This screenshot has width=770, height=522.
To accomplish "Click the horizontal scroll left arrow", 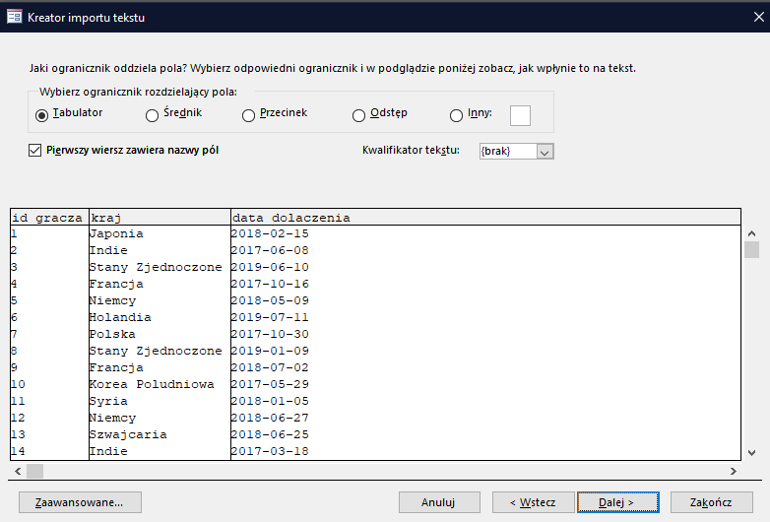I will coord(18,472).
